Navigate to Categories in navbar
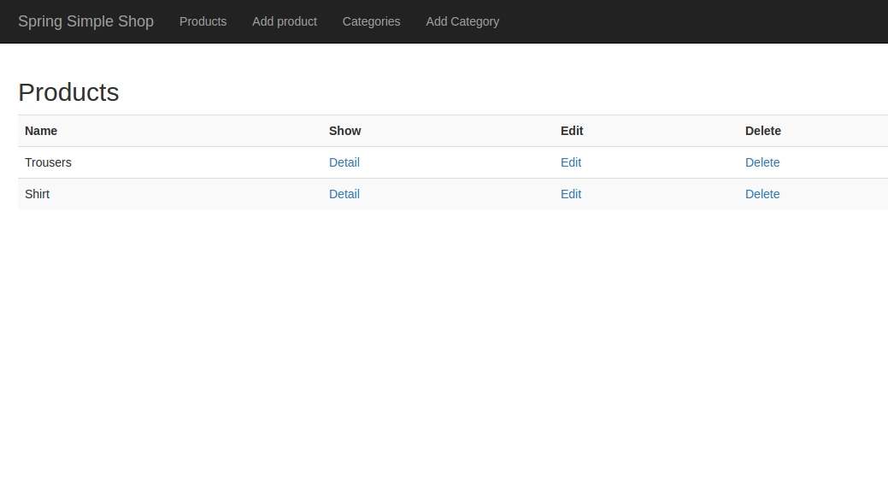This screenshot has width=888, height=482. (371, 21)
